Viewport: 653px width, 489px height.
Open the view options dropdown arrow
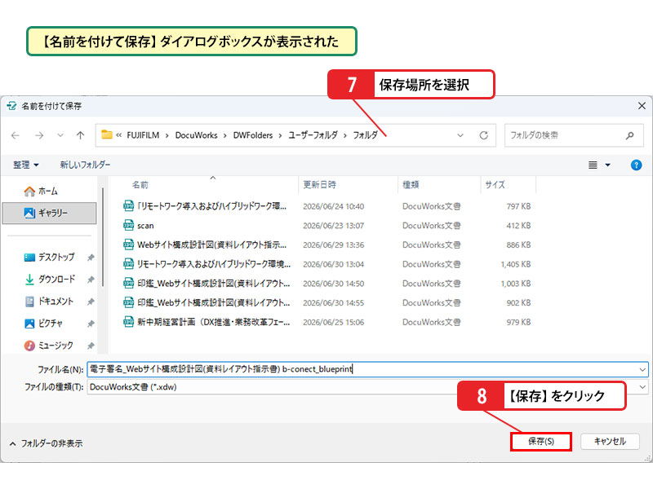[607, 165]
